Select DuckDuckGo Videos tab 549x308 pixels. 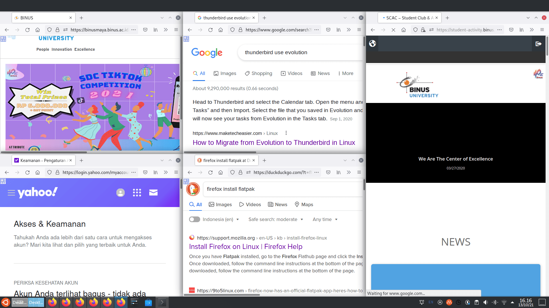point(250,204)
